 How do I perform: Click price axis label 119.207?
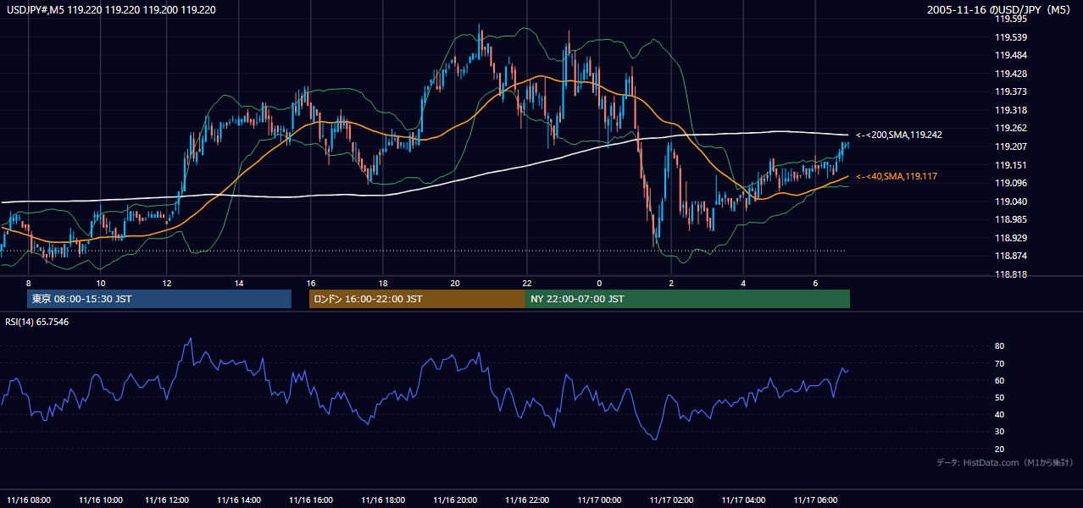click(x=1011, y=146)
